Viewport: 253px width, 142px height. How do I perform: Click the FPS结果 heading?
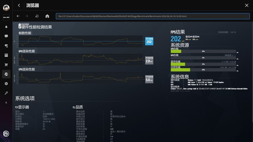pyautogui.click(x=178, y=32)
